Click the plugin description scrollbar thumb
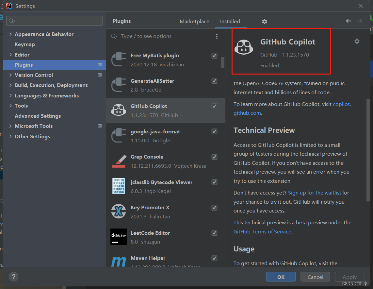This screenshot has width=373, height=289. 368,150
